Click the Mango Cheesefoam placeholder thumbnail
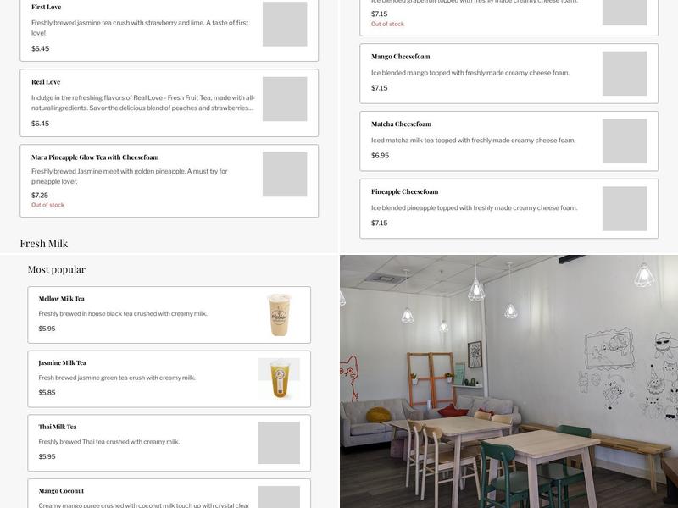This screenshot has height=508, width=678. [625, 74]
